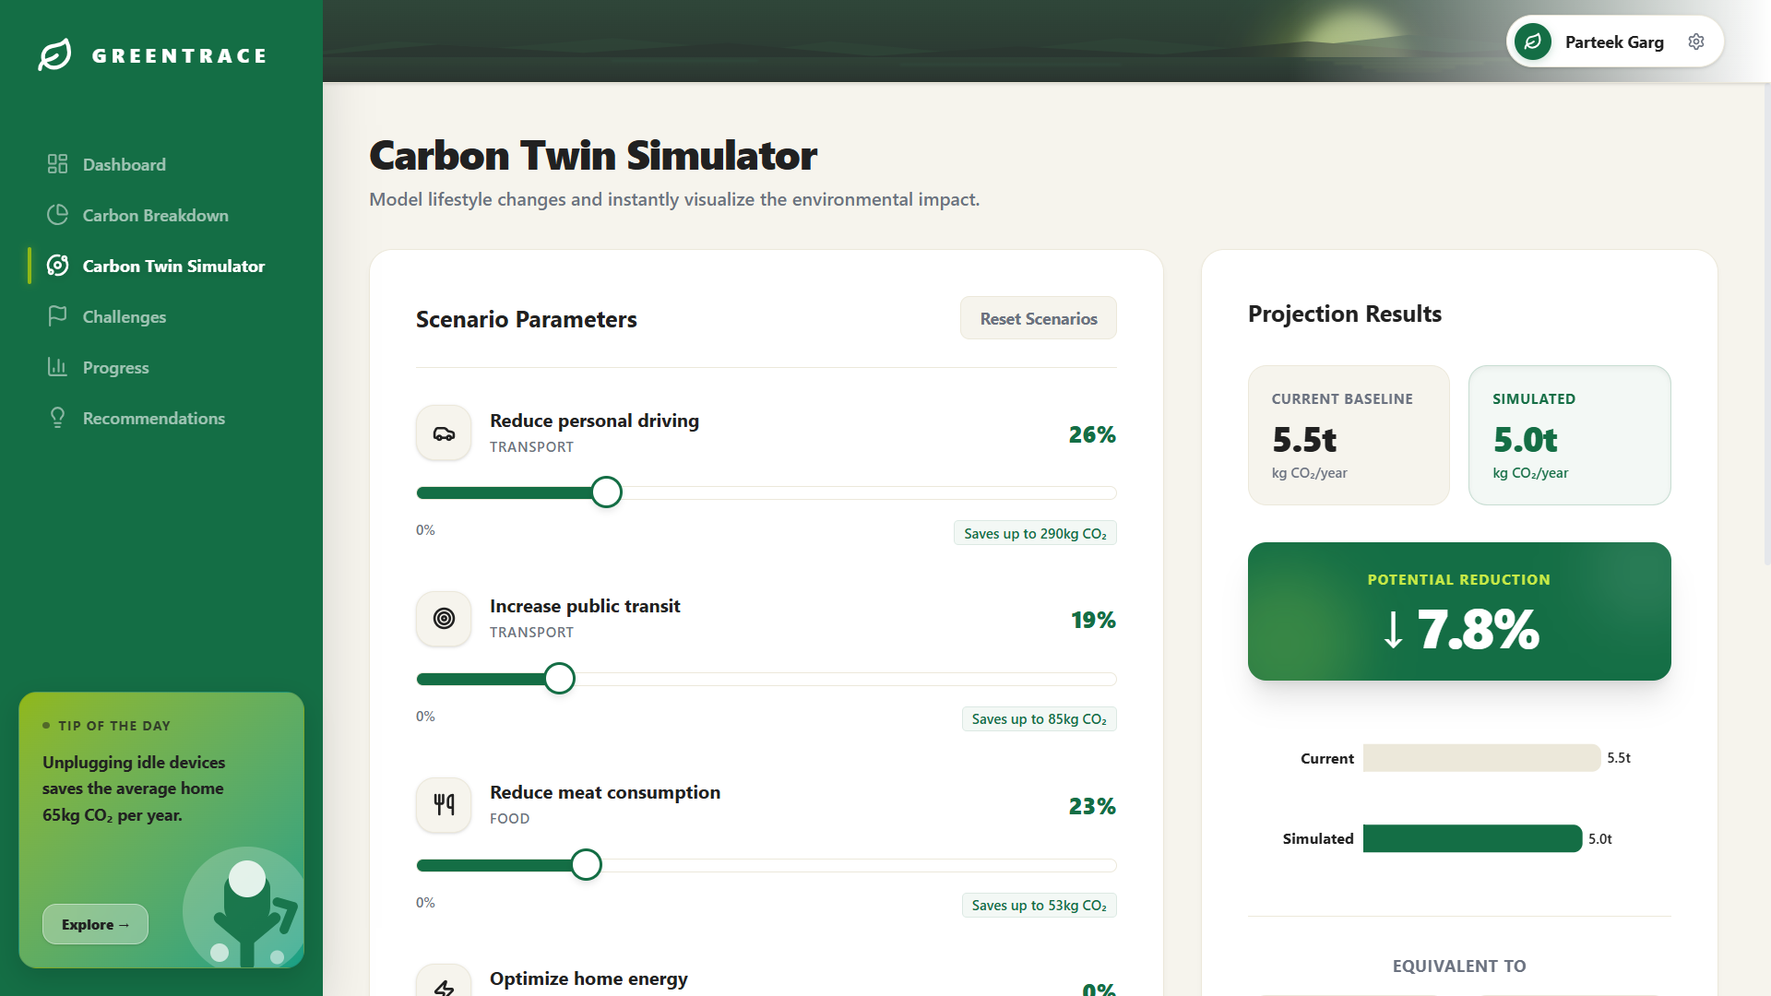Click the Projection Results heading

coord(1345,314)
